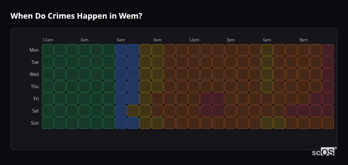348x165 pixels.
Task: Pick the Saturday 1pm red cell
Action: [x=206, y=111]
